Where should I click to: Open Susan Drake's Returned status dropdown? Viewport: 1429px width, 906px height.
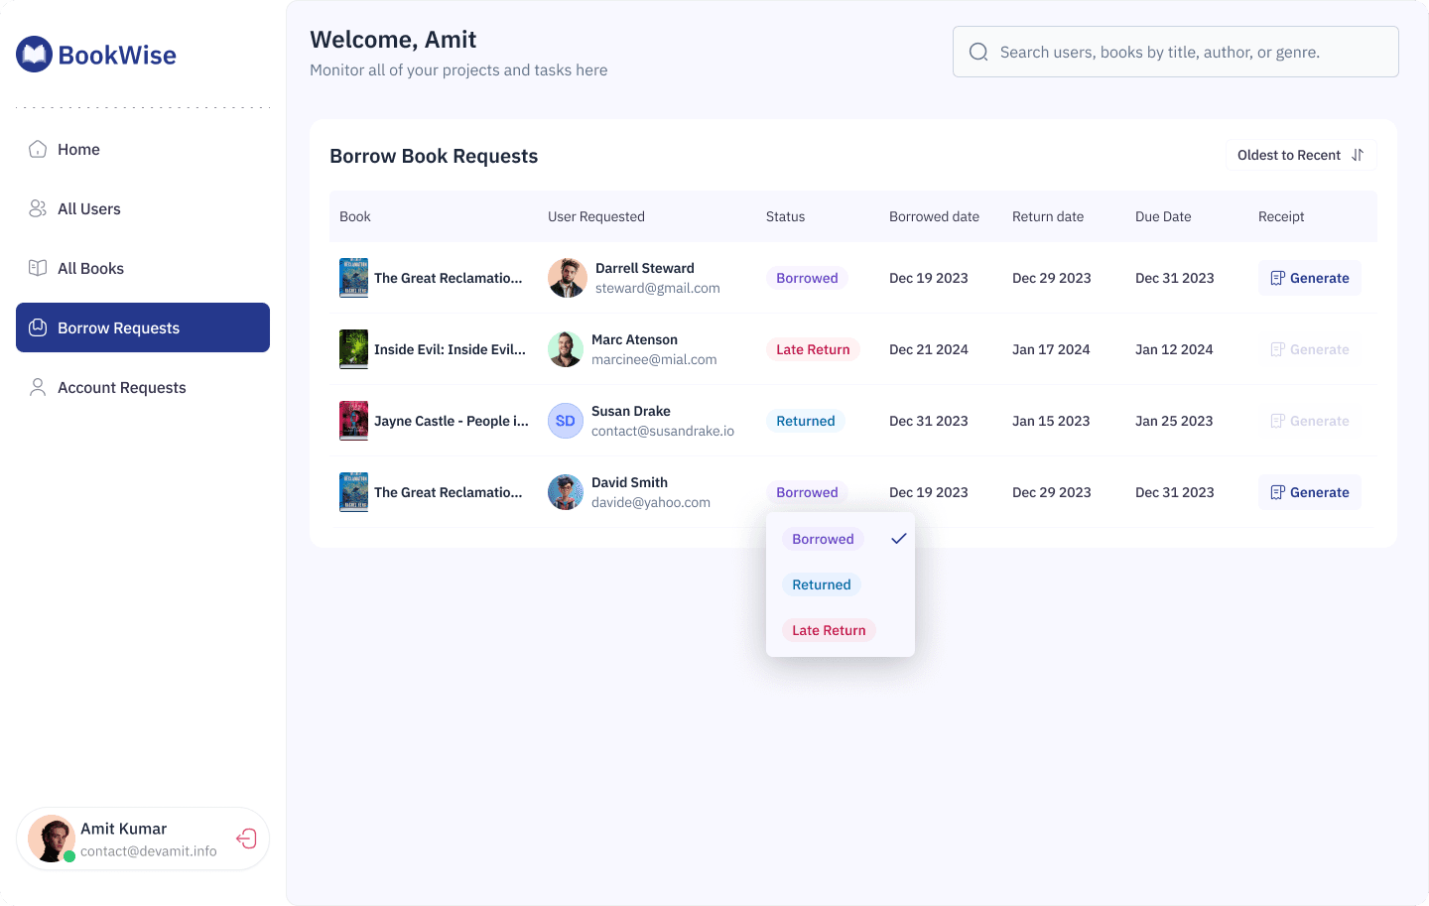(805, 421)
